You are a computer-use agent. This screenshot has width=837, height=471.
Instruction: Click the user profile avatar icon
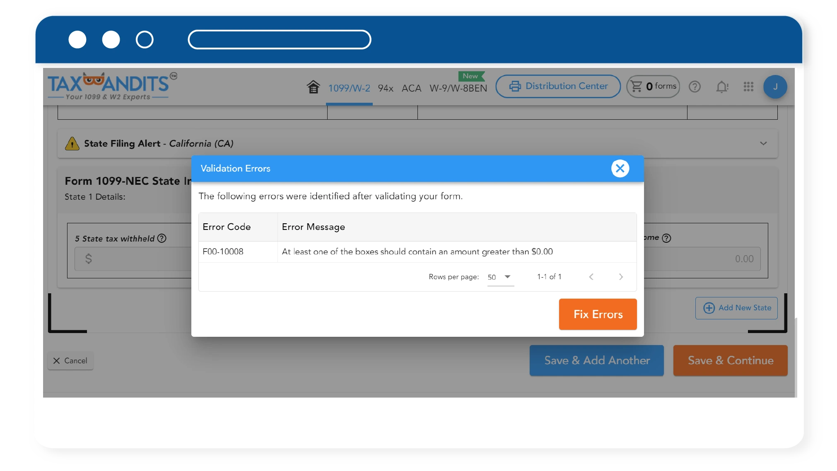[x=775, y=86]
